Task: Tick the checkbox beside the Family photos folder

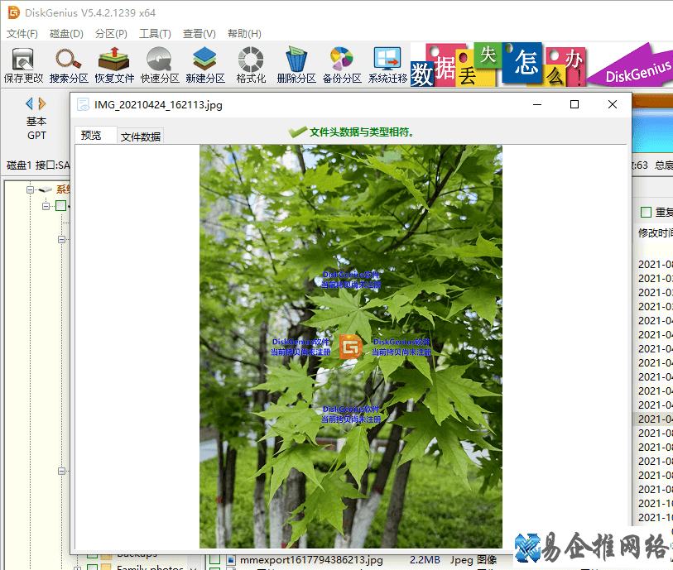Action: [x=93, y=568]
